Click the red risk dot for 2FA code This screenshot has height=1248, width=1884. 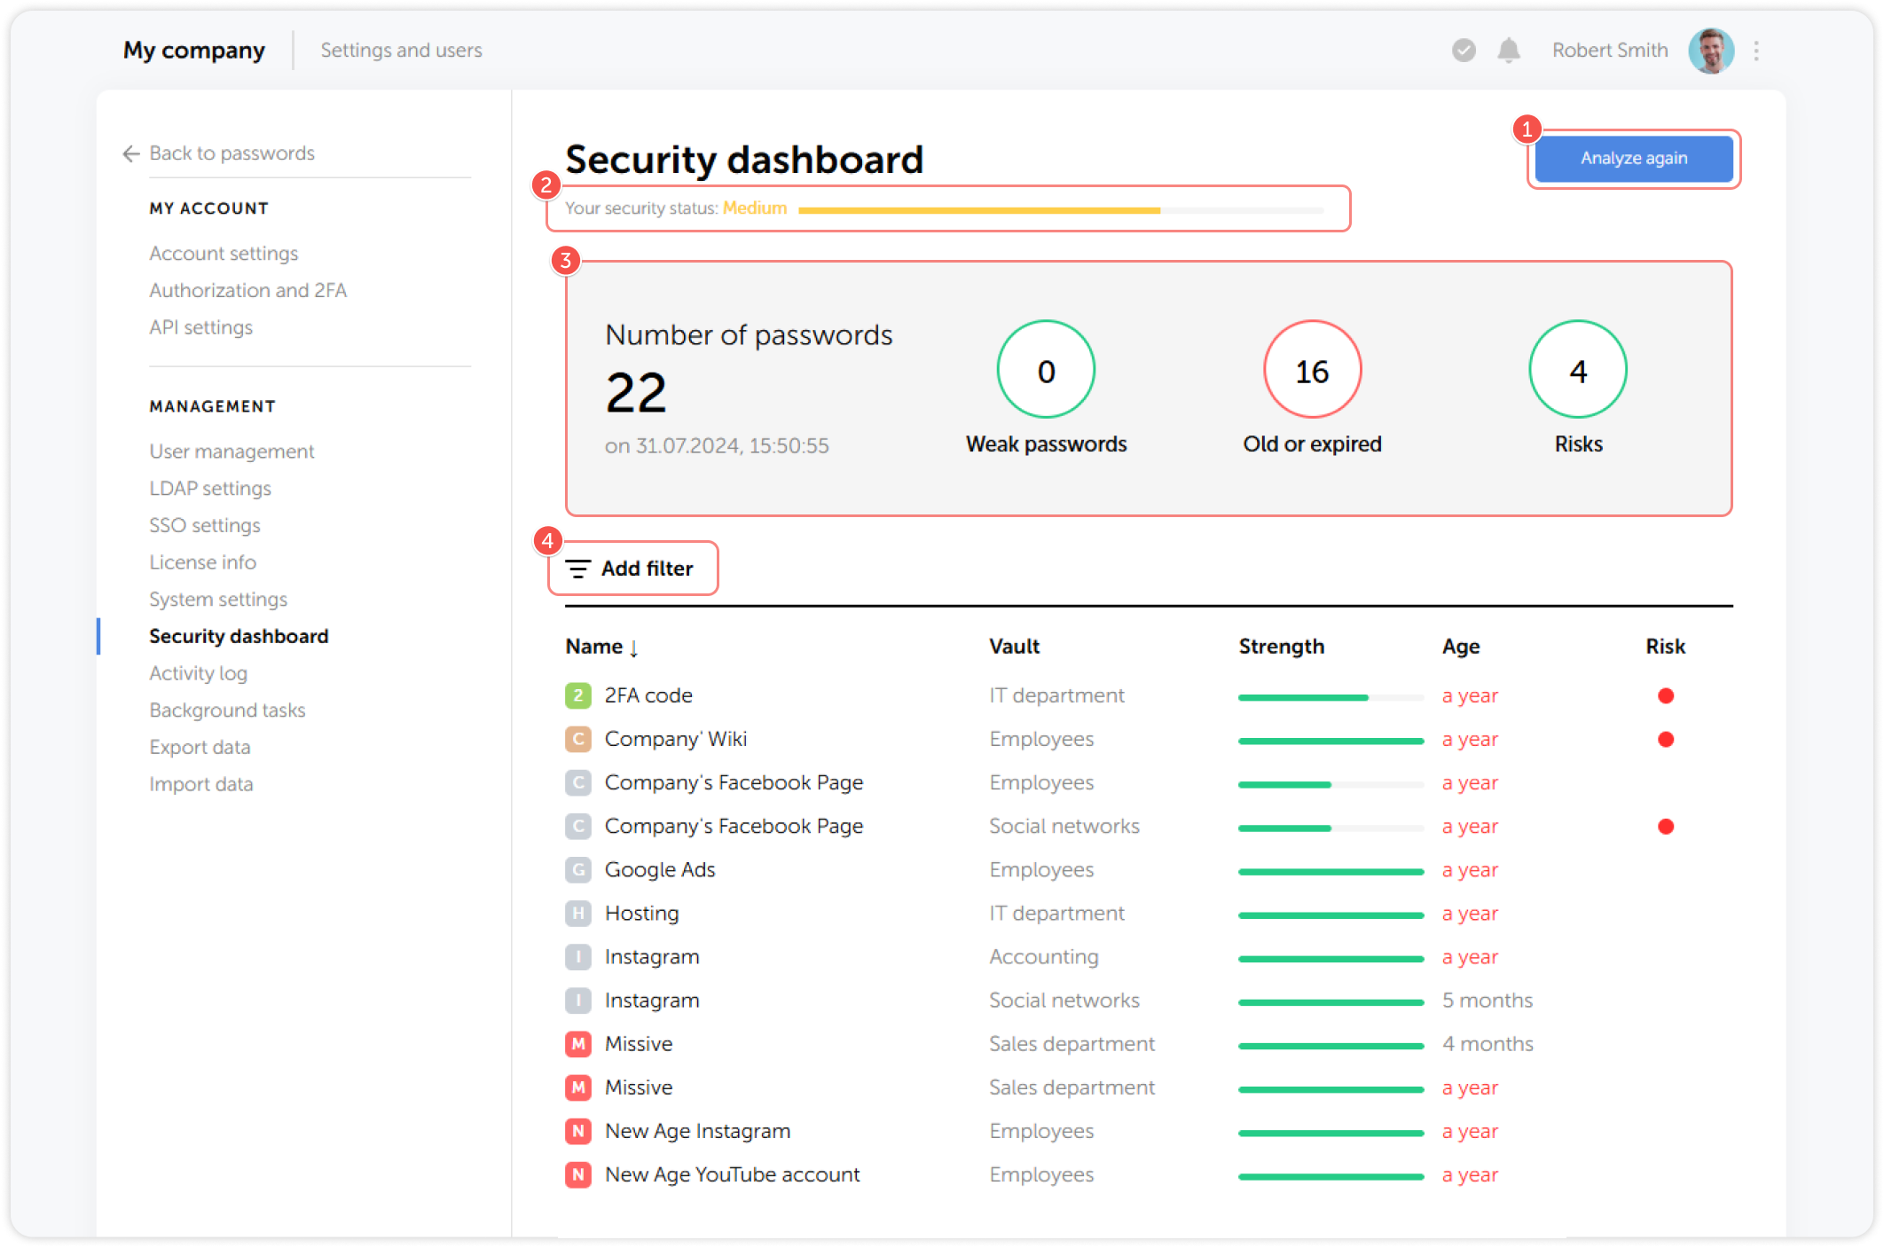[1667, 695]
